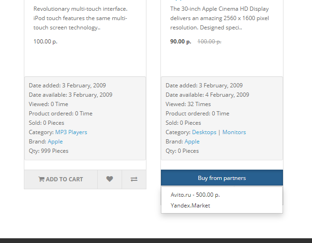The width and height of the screenshot is (312, 243).
Task: Click the 90.00 p. sale price
Action: pyautogui.click(x=181, y=42)
